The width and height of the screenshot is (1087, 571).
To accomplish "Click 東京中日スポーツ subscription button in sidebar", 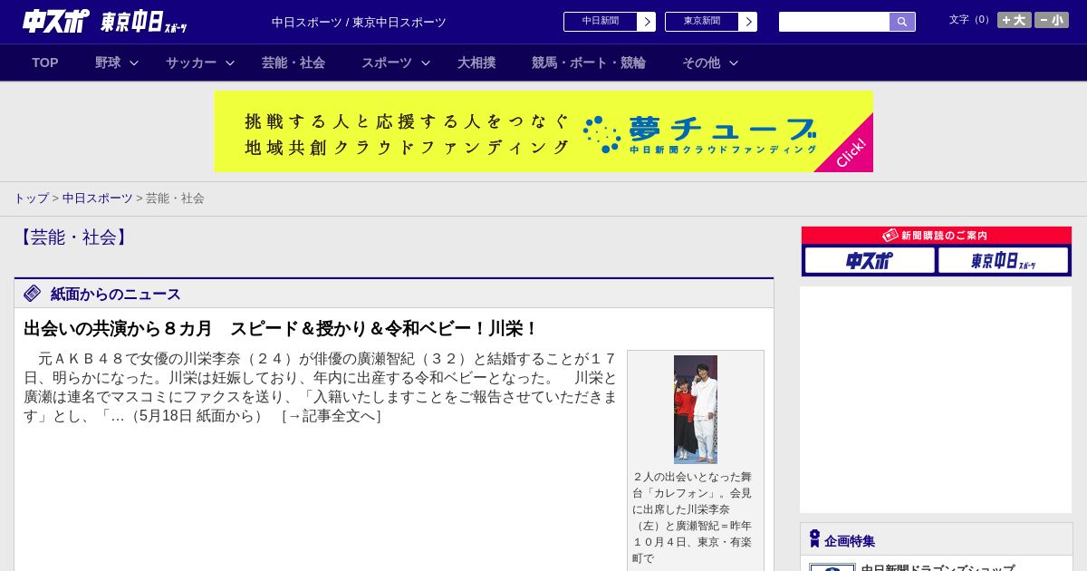I will [1003, 260].
